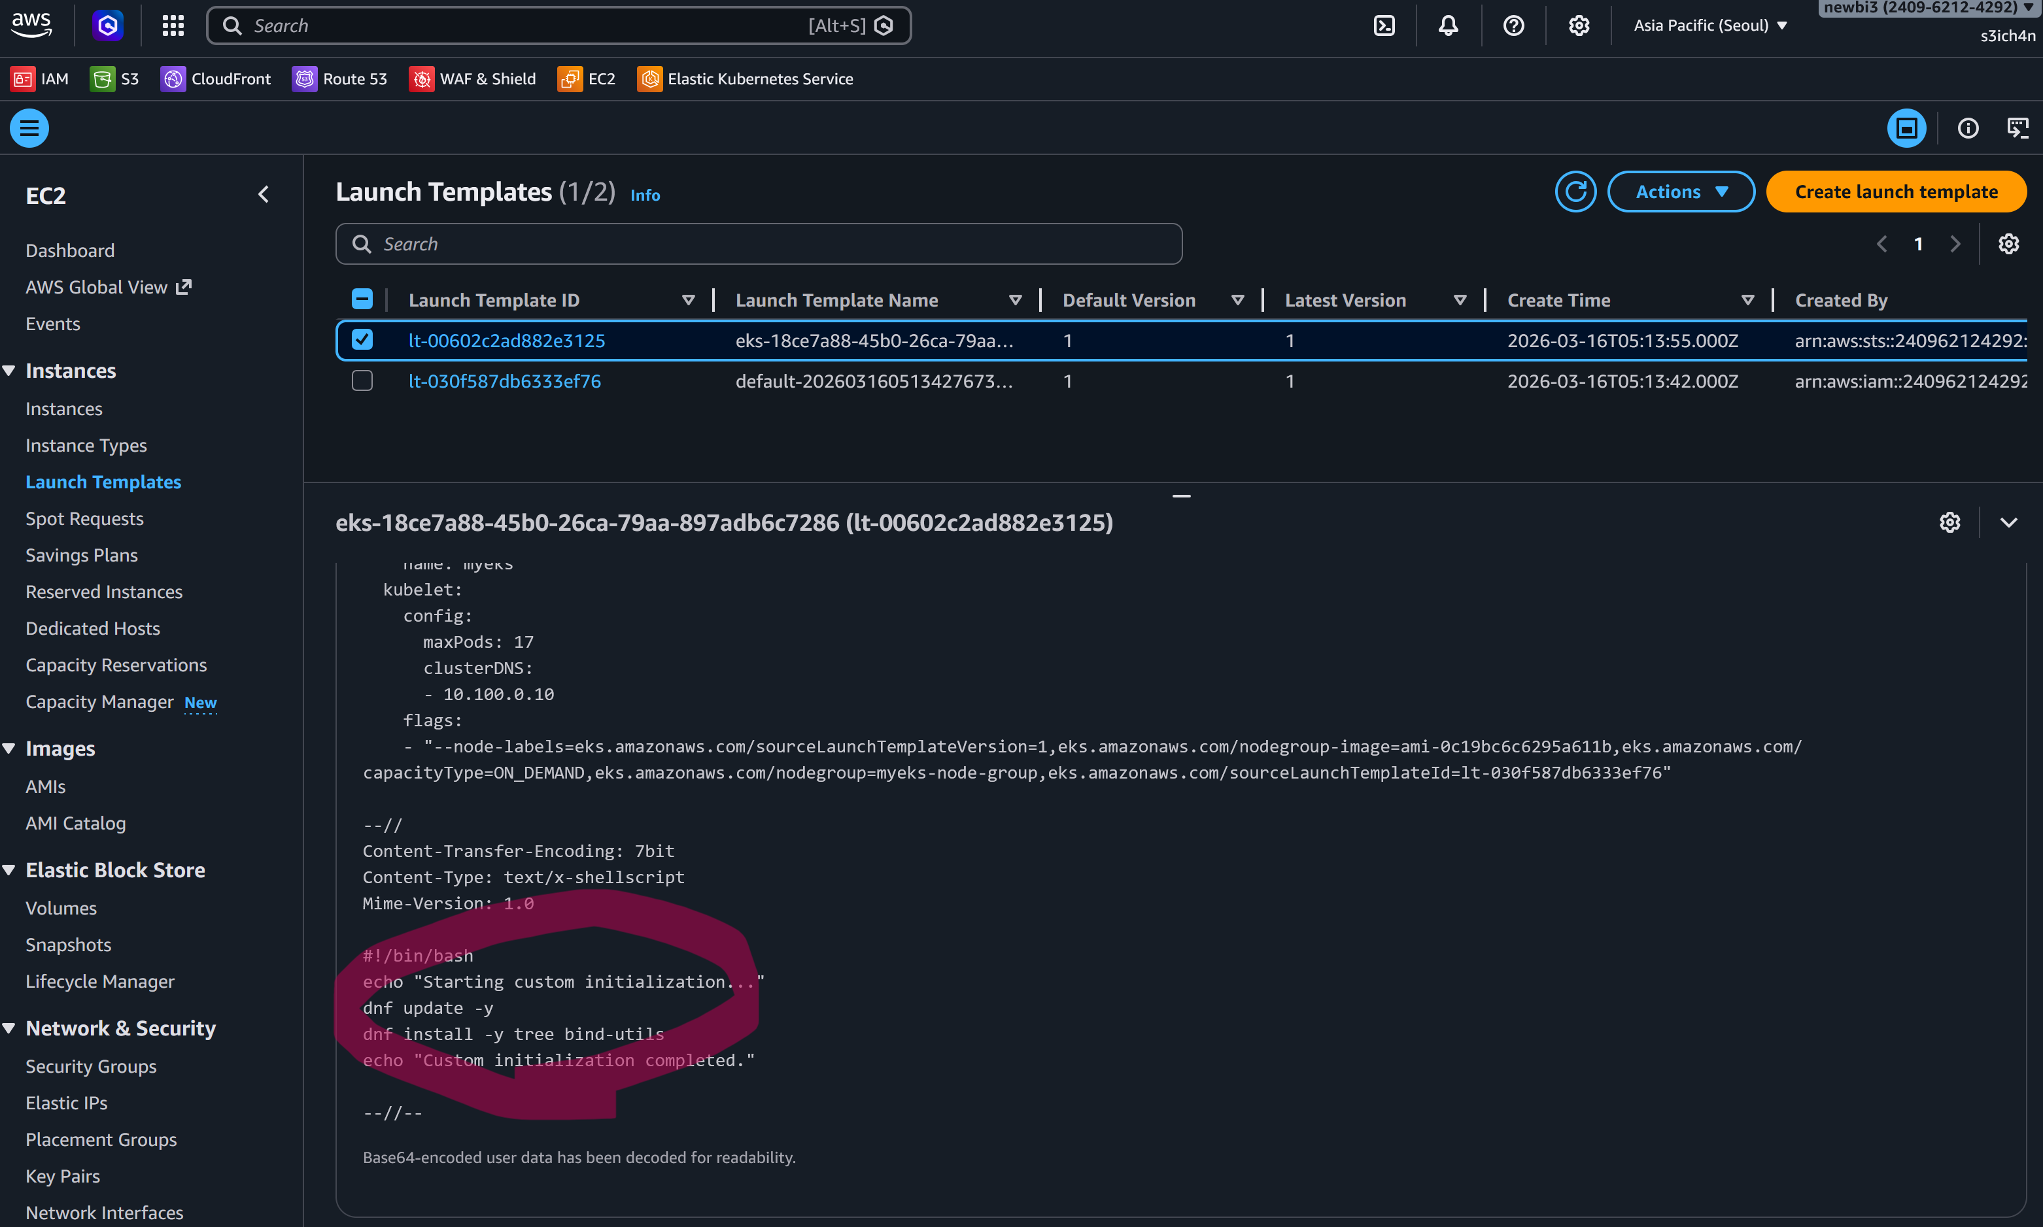Open the Actions dropdown

(1681, 192)
